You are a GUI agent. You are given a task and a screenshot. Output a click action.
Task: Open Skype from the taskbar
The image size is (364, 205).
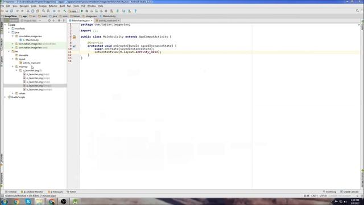[28, 202]
